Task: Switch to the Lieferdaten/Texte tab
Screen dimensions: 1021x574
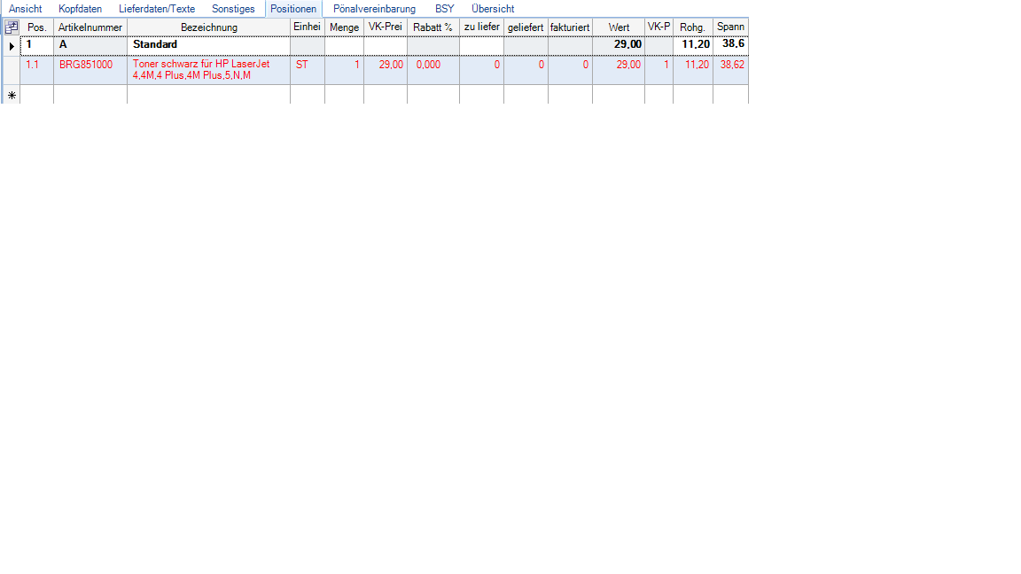Action: click(157, 9)
